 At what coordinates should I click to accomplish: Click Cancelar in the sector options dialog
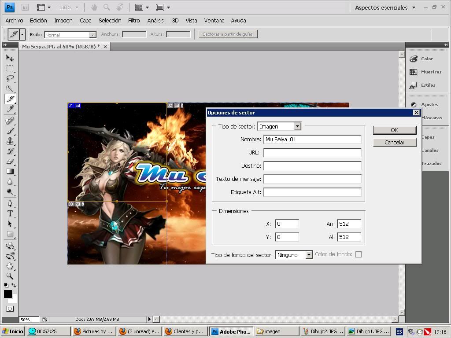coord(394,143)
